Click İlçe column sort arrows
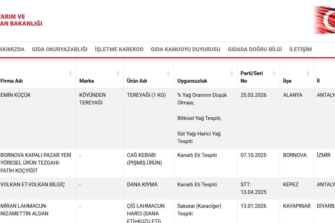The image size is (335, 223). 308,73
